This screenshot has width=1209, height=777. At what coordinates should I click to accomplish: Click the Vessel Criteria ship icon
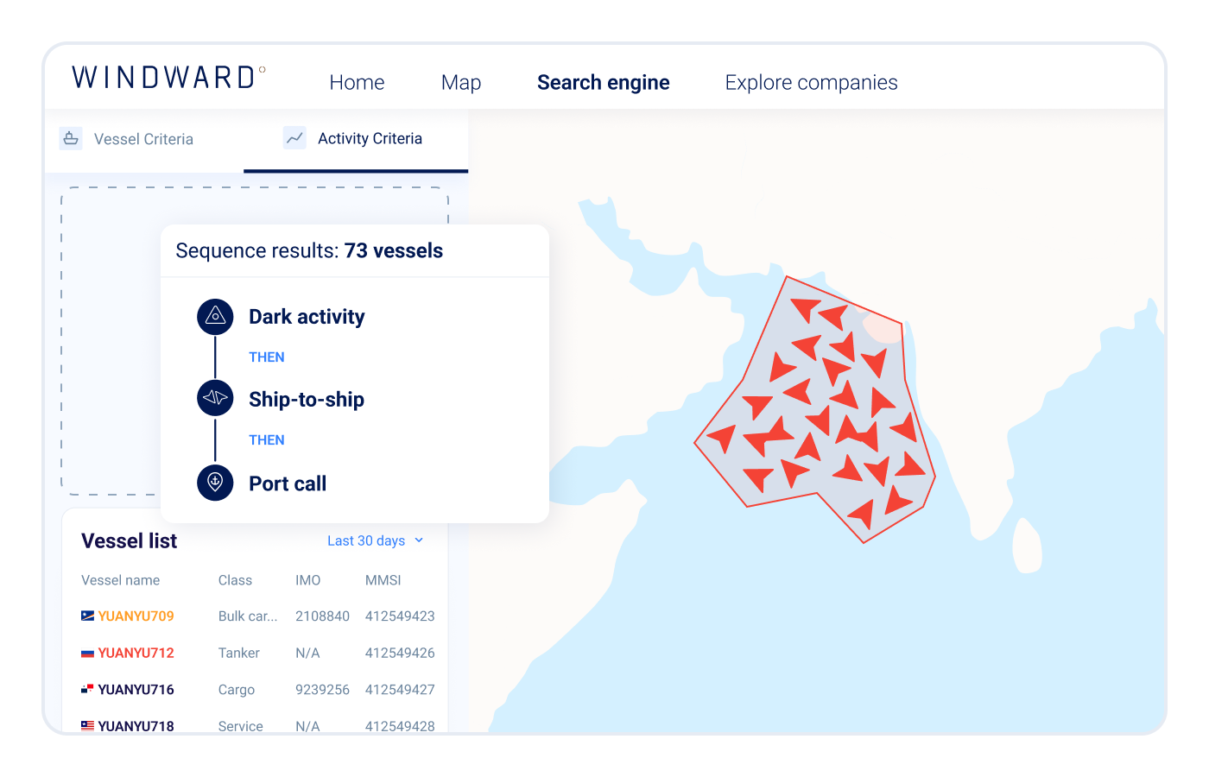(71, 138)
